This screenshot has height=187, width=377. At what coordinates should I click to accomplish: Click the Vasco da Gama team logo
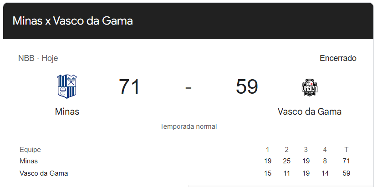coord(310,87)
